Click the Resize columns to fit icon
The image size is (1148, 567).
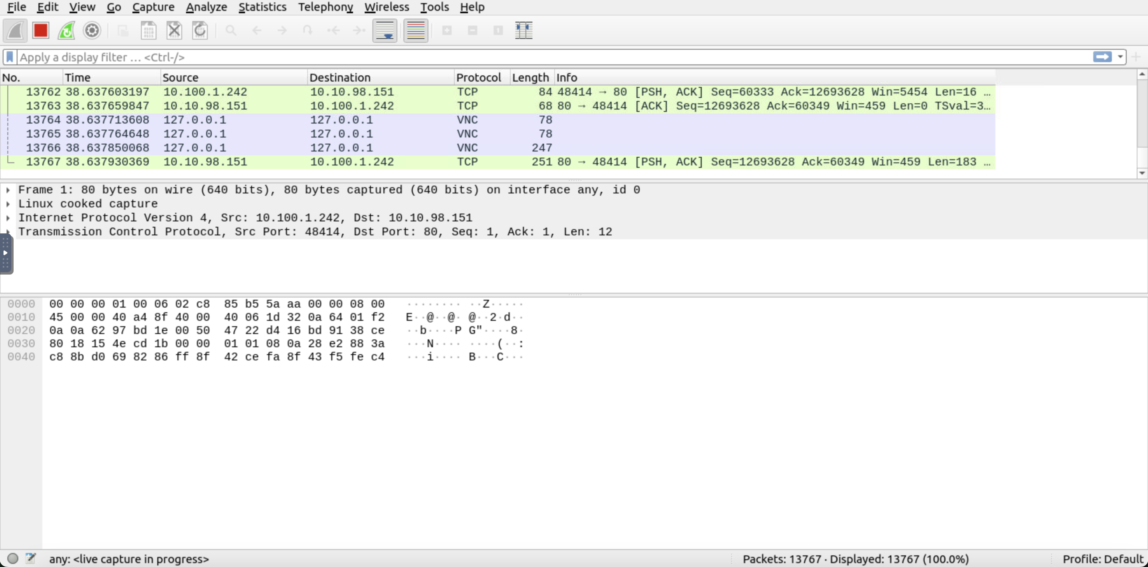pyautogui.click(x=524, y=31)
